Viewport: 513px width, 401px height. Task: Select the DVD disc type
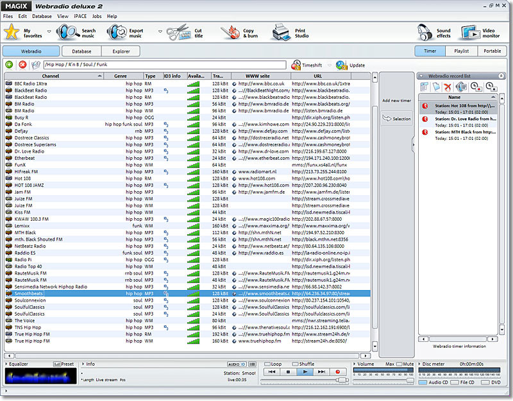tap(485, 382)
